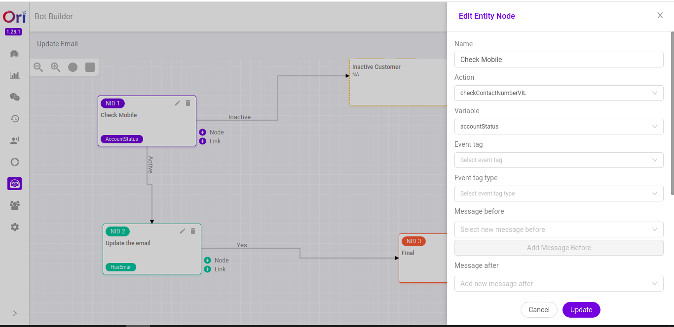Add a Link from Update the email

(208, 269)
